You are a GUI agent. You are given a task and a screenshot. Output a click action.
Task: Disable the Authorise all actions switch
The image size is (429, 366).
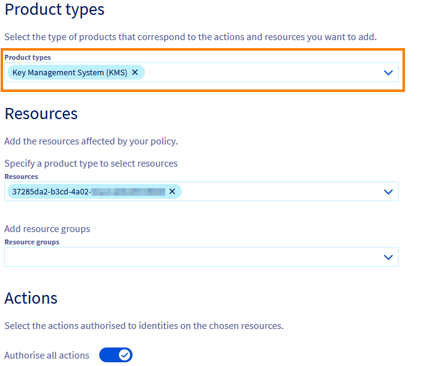pos(116,355)
